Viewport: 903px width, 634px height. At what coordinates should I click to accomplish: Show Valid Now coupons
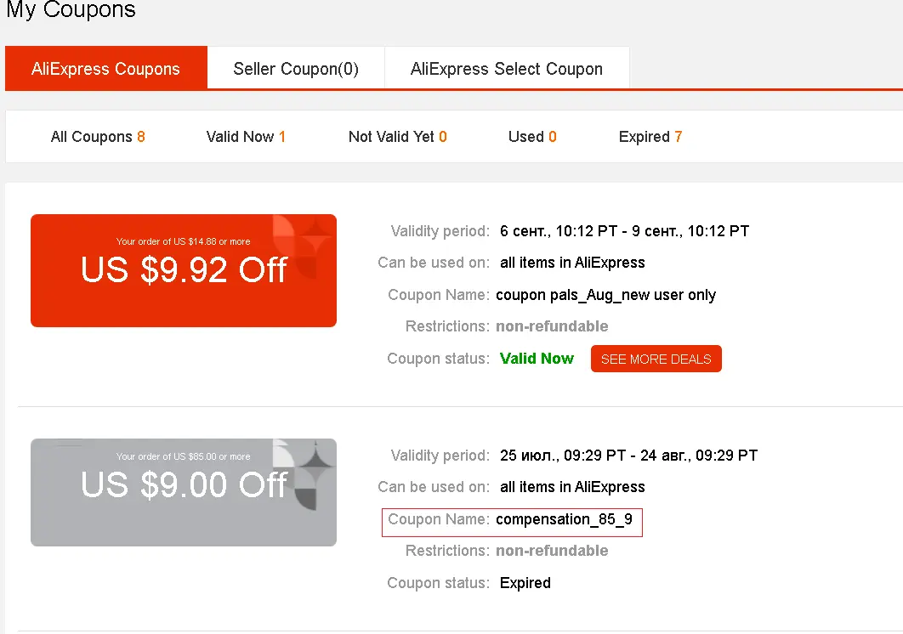(x=246, y=137)
